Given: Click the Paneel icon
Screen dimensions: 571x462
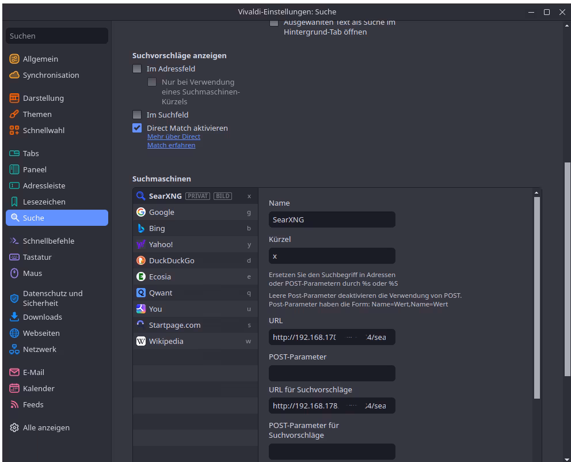Looking at the screenshot, I should point(14,169).
